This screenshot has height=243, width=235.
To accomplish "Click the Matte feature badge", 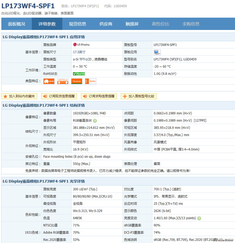I will [x=91, y=81].
